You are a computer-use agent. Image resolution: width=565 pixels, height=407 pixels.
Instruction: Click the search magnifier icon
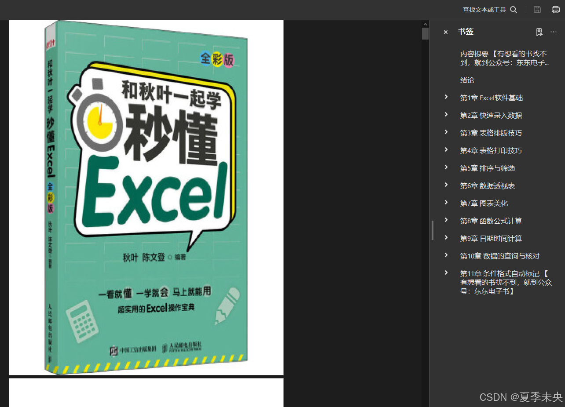pyautogui.click(x=514, y=10)
